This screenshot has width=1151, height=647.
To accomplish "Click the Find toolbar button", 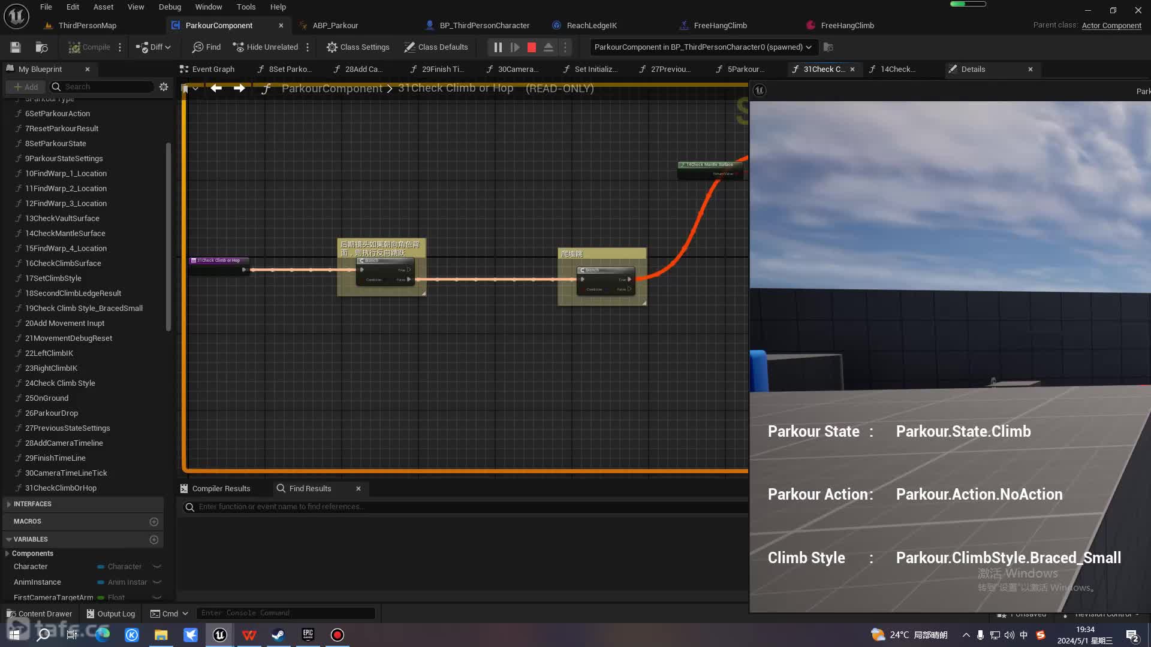I will tap(206, 47).
